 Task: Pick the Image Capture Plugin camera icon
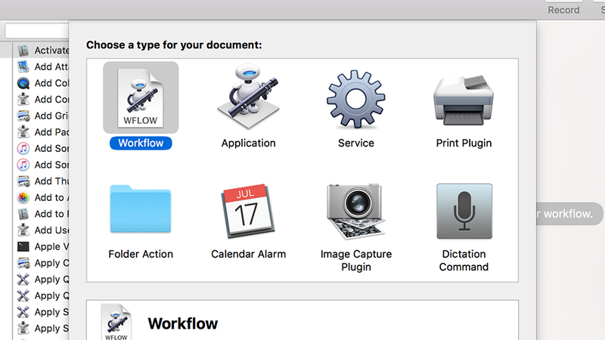point(355,212)
